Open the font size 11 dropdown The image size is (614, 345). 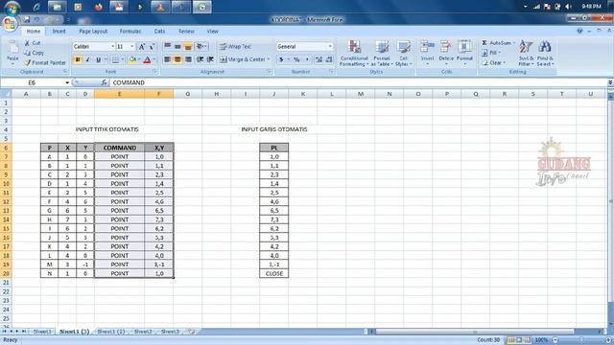(132, 47)
